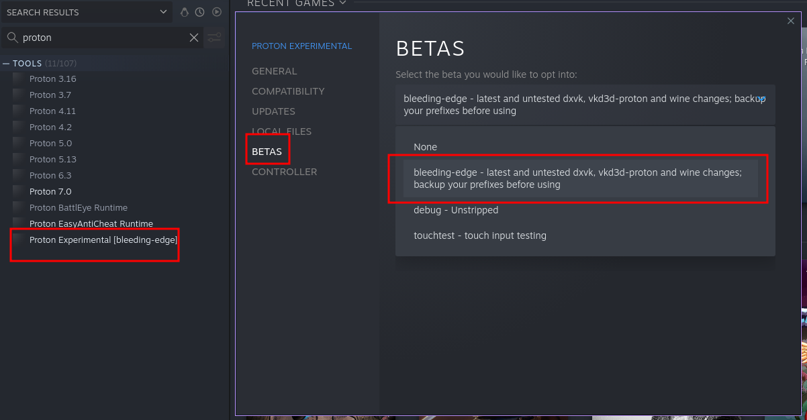The height and width of the screenshot is (420, 807).
Task: Switch to the COMPATIBILITY tab
Action: [288, 91]
